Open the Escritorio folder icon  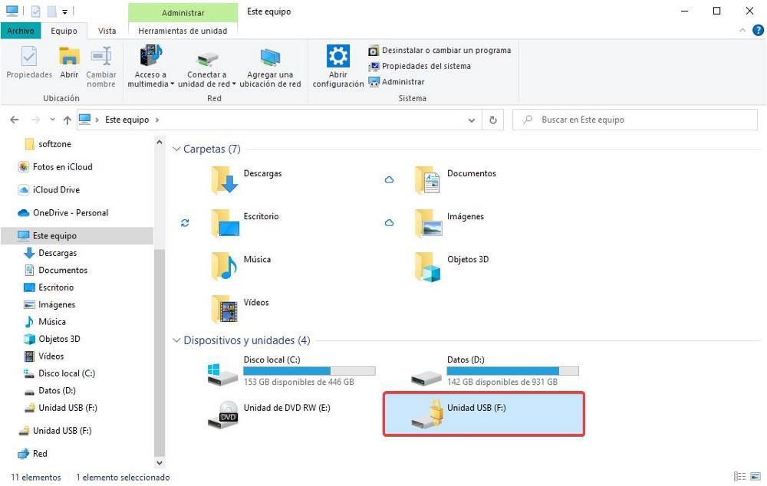[225, 223]
